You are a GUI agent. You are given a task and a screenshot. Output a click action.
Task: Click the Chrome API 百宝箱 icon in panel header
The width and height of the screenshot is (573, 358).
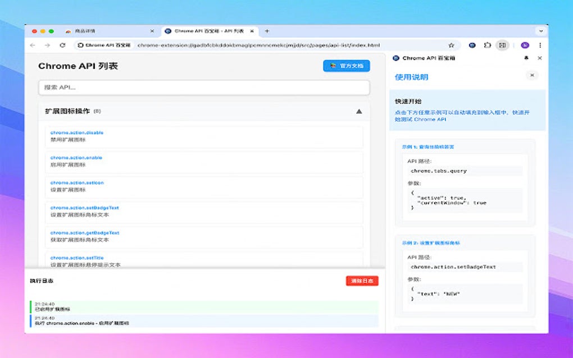pyautogui.click(x=397, y=58)
